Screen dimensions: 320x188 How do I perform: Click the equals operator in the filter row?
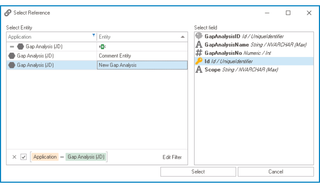(x=12, y=46)
